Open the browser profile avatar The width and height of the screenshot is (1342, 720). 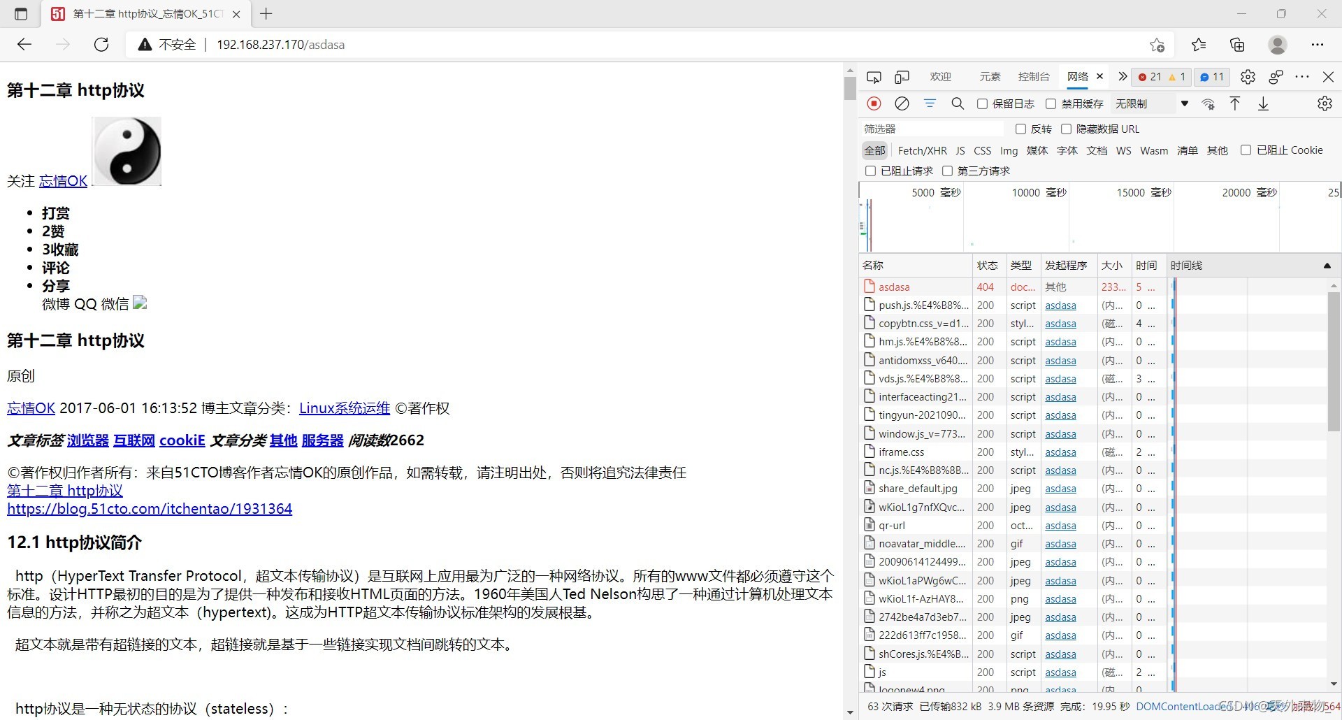(x=1278, y=45)
